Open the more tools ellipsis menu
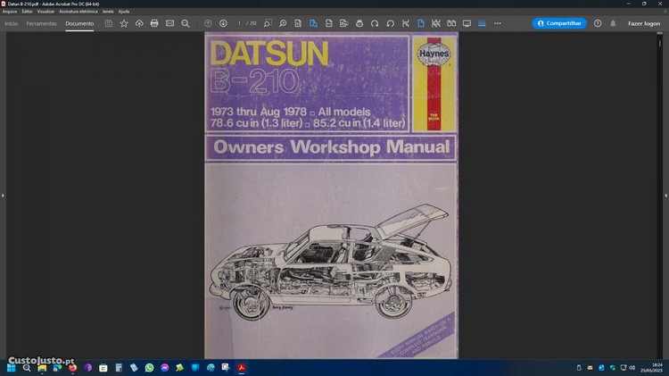Screen dimensions: 669x376 498,23
